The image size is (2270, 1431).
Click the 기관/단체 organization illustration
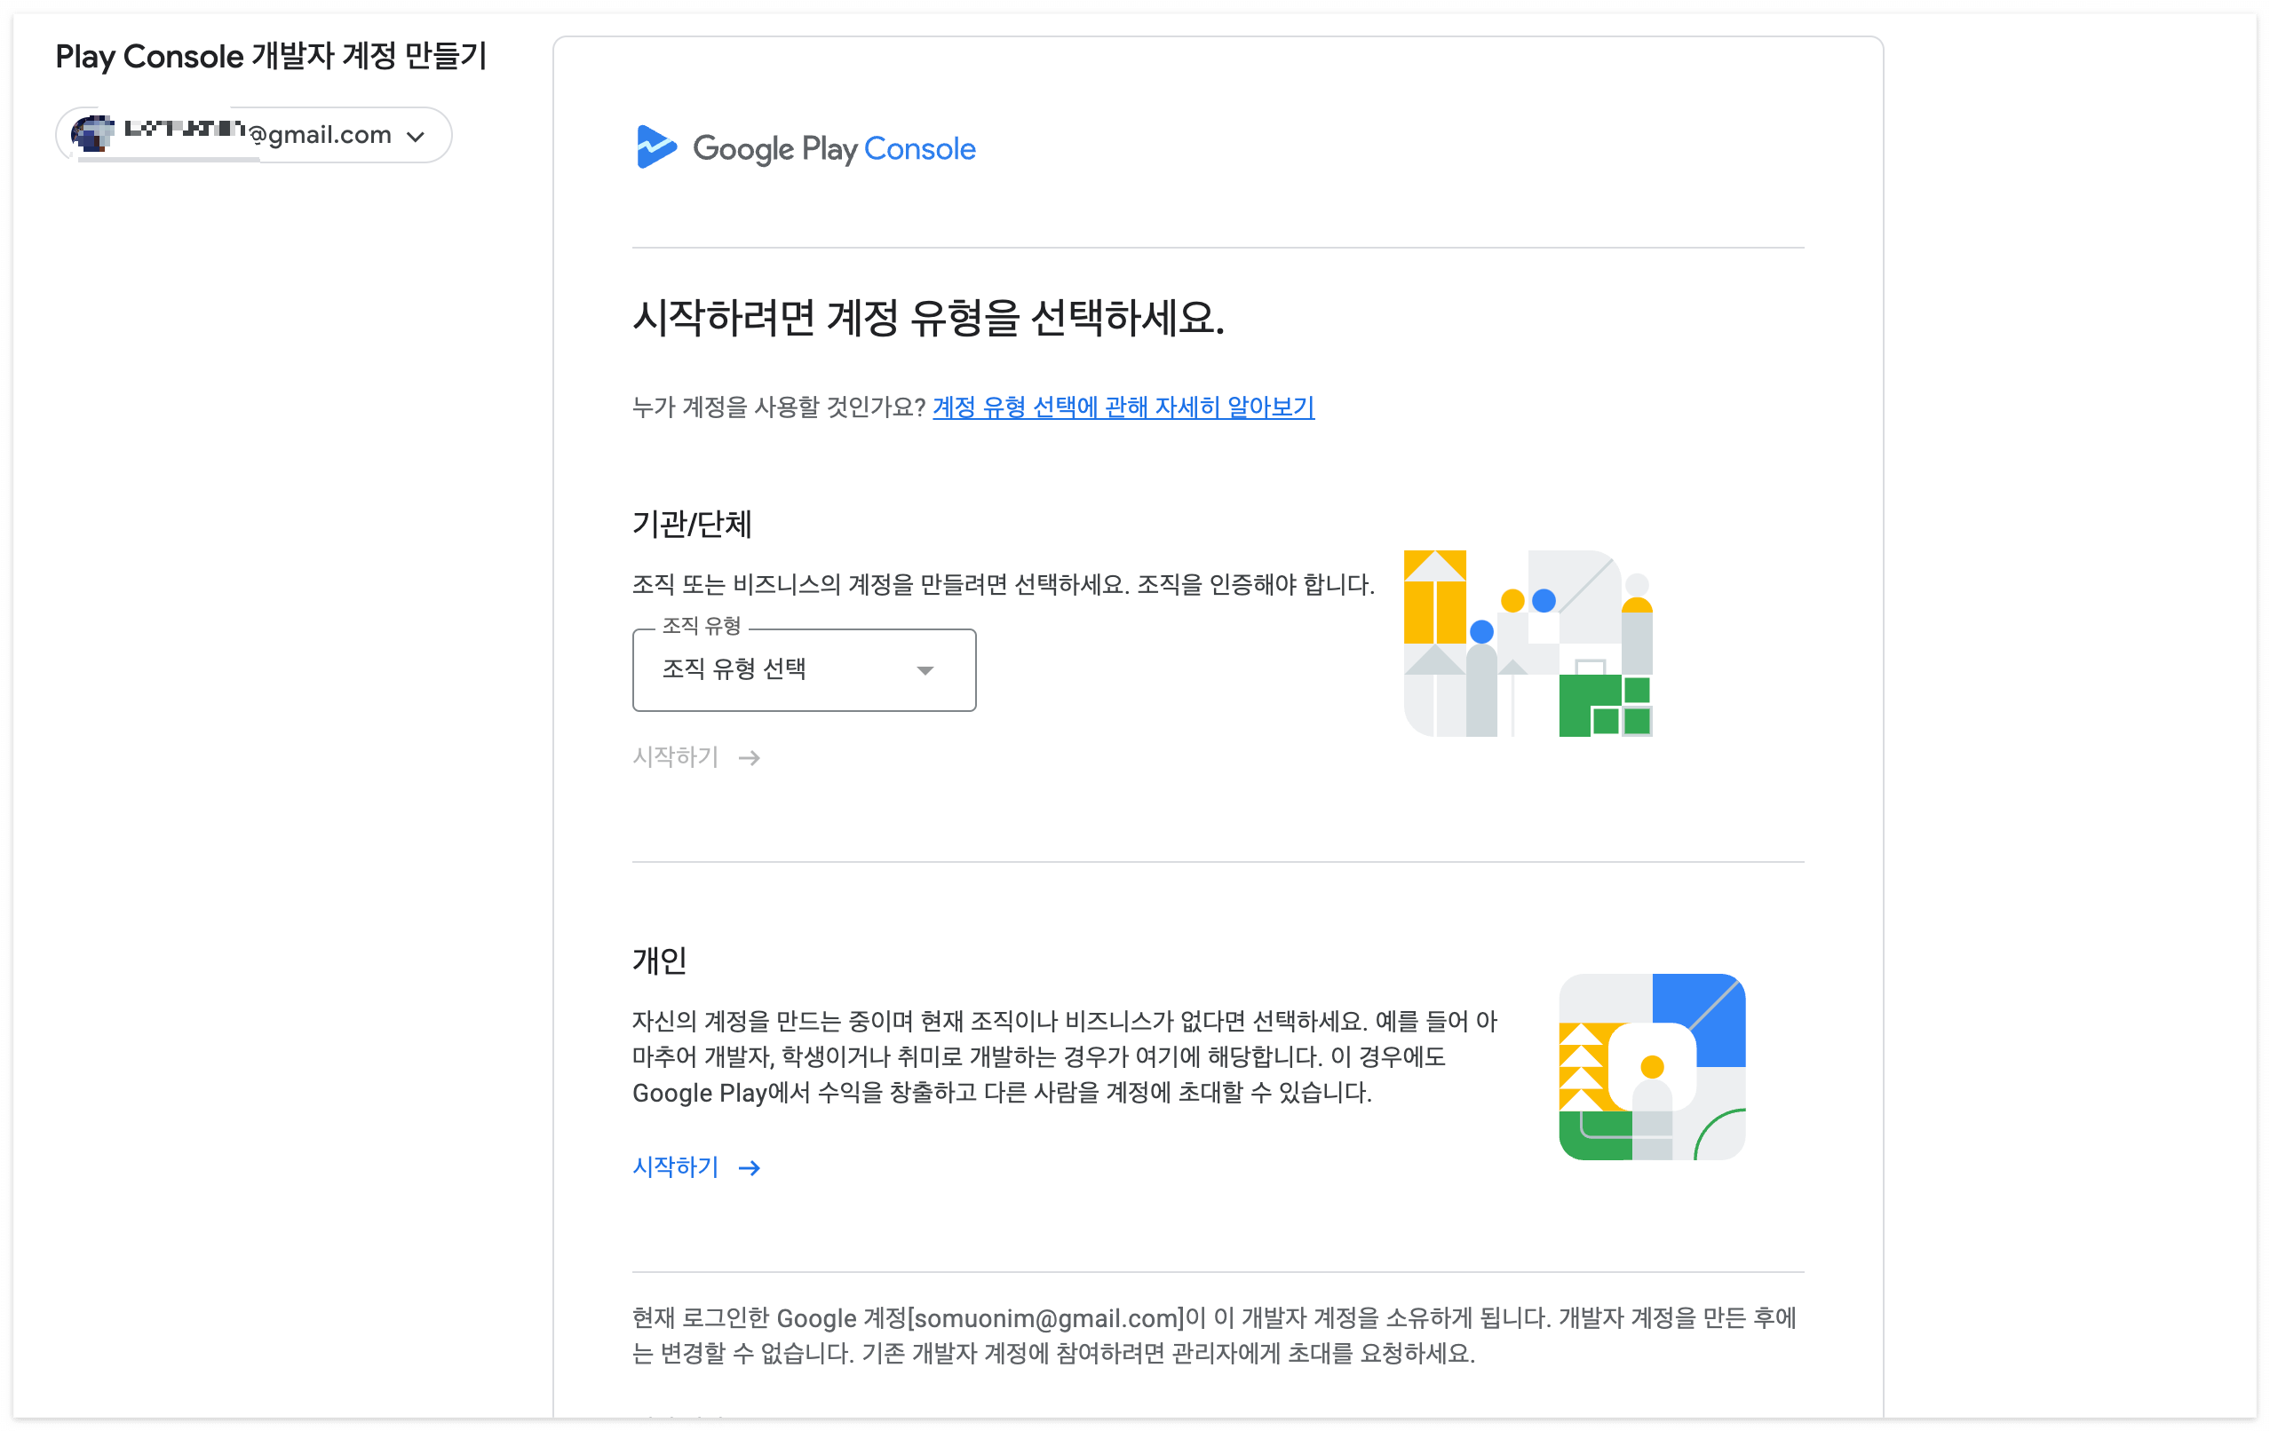coord(1528,644)
